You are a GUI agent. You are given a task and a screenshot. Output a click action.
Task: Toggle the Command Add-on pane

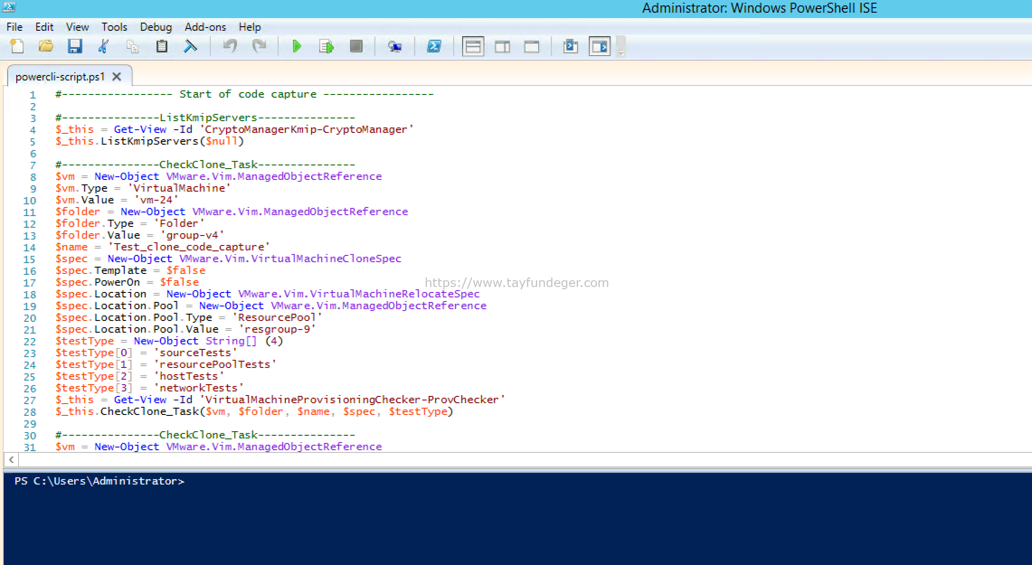coord(600,47)
